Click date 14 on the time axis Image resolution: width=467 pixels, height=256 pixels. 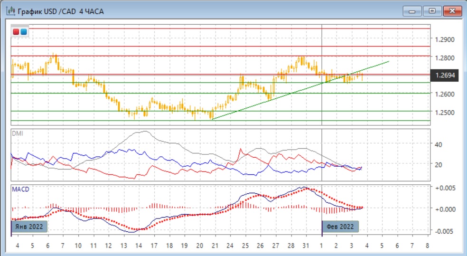[x=139, y=246]
